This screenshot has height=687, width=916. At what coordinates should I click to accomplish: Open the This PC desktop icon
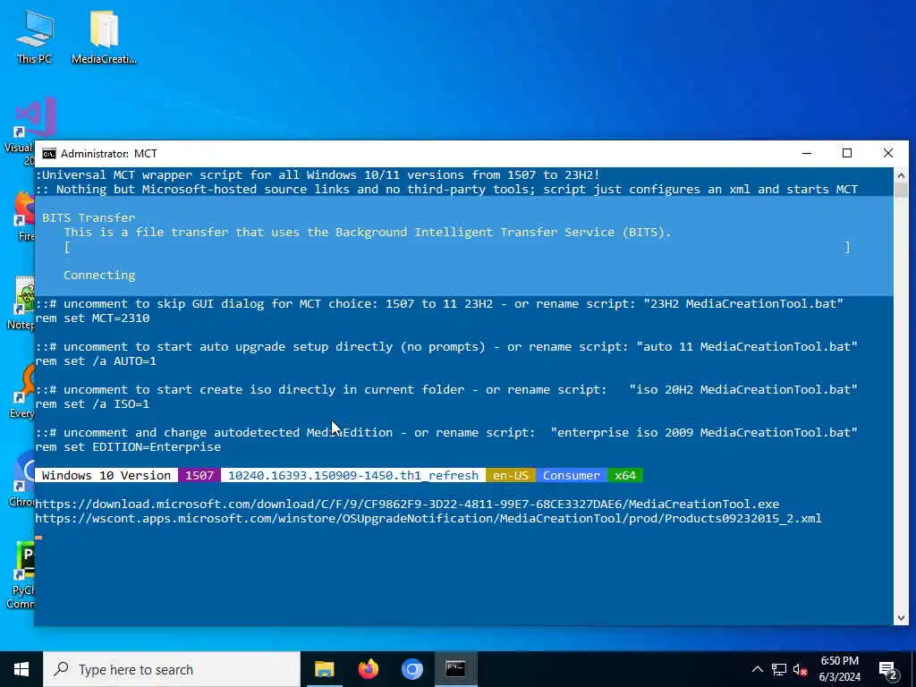[35, 36]
